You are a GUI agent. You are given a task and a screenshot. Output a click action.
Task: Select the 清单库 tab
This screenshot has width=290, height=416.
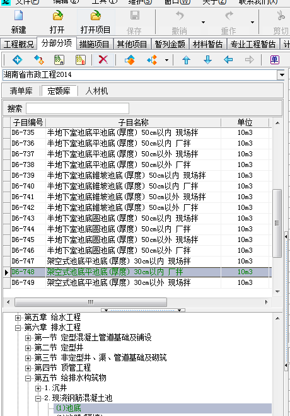(21, 91)
